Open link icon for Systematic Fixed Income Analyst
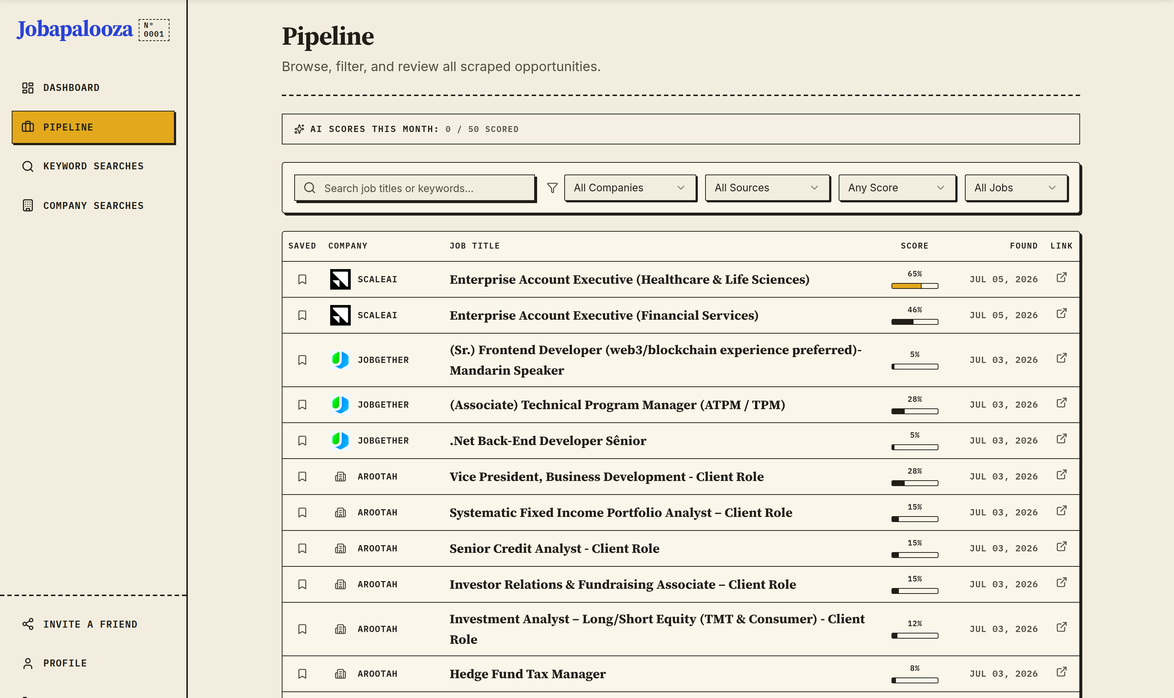This screenshot has height=698, width=1174. (x=1061, y=510)
